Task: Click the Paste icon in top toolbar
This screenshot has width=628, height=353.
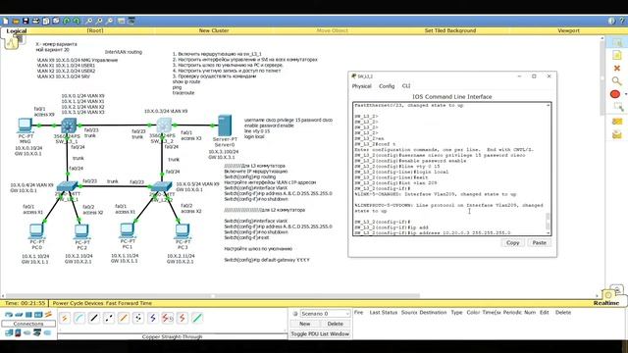Action: (x=56, y=21)
